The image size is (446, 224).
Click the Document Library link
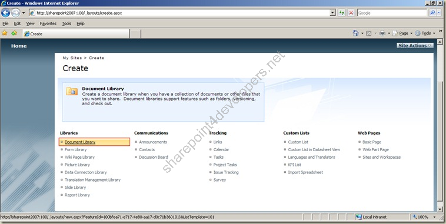[x=80, y=142]
